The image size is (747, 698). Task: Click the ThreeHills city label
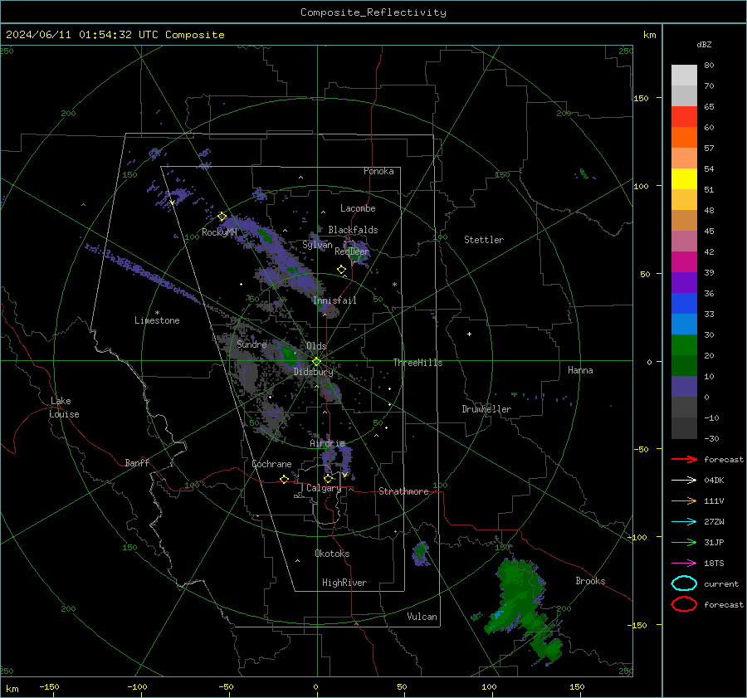(417, 363)
